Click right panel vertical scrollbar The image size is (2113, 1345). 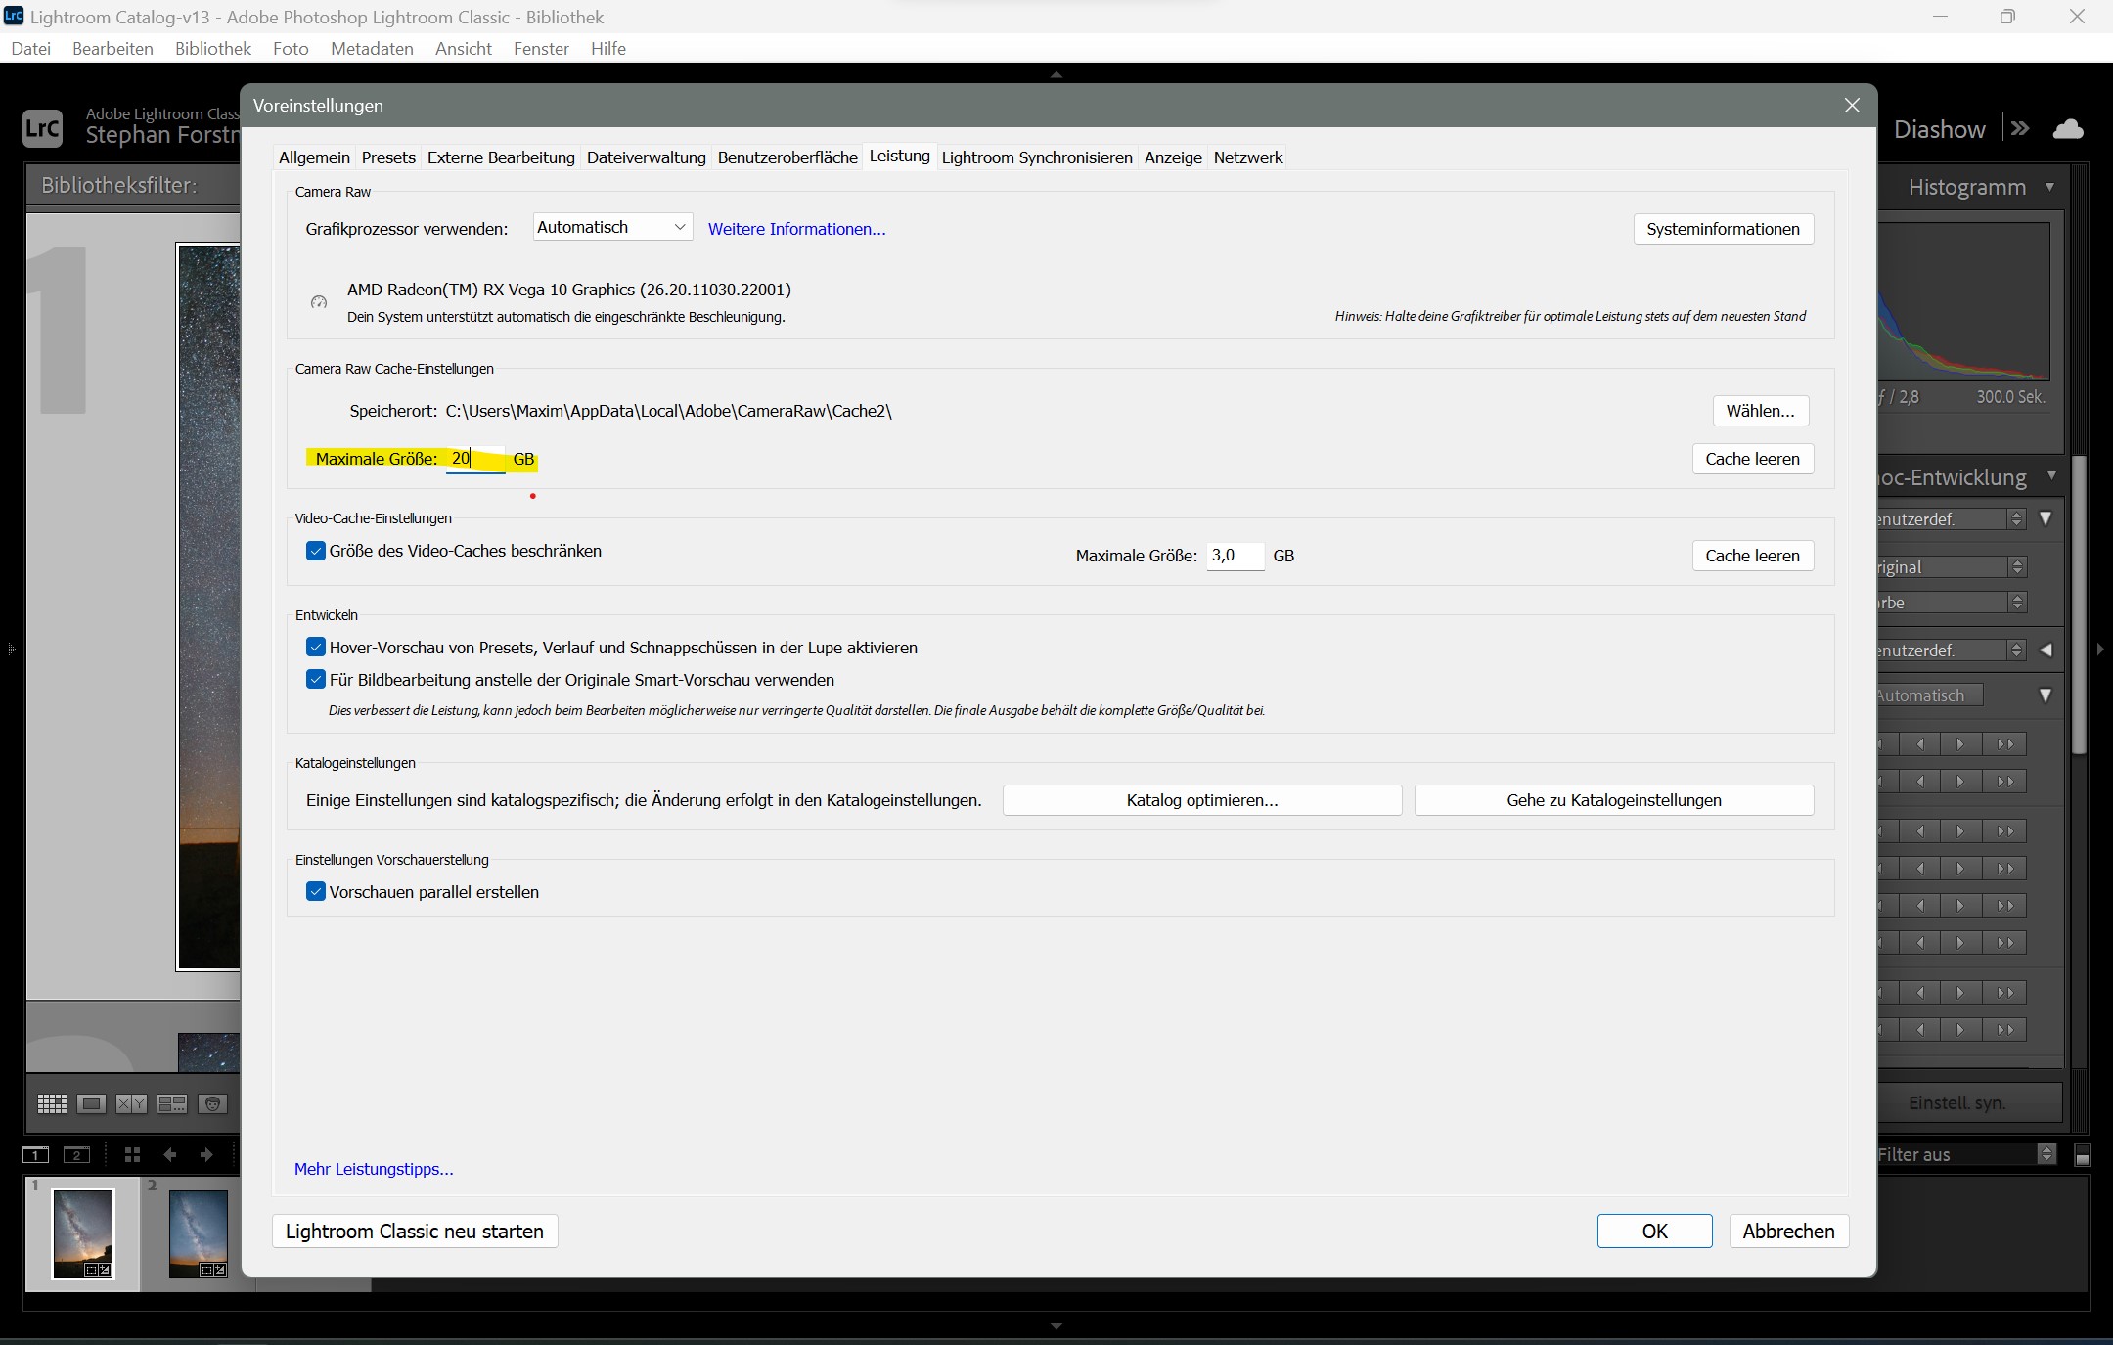(2079, 606)
